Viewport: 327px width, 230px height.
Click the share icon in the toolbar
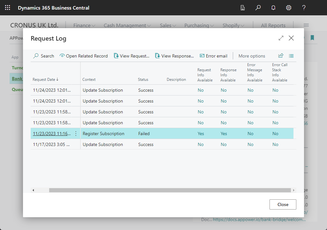[x=281, y=56]
